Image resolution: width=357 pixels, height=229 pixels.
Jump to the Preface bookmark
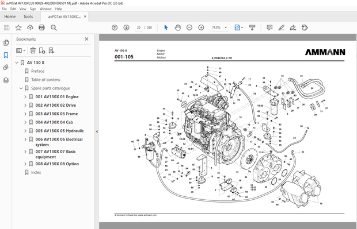[x=38, y=71]
